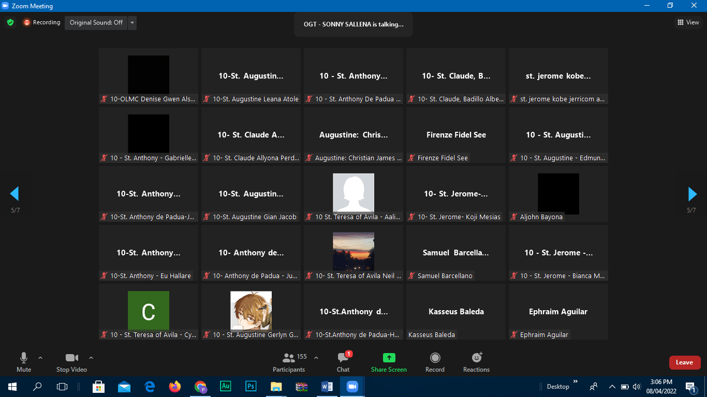Click the green encryption shield icon

pos(10,23)
